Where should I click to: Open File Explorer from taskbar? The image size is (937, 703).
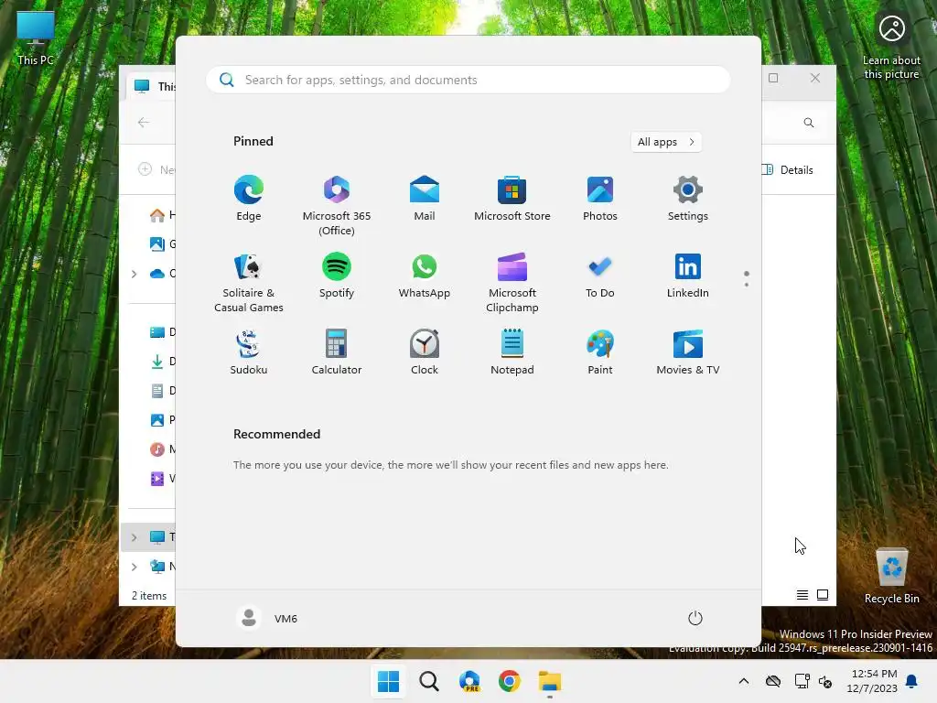(550, 681)
